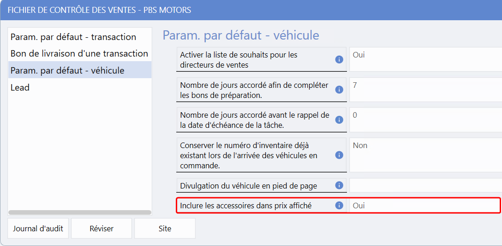Open 'Param. par défaut - transaction' section
Viewport: 502px width, 246px height.
pyautogui.click(x=73, y=37)
